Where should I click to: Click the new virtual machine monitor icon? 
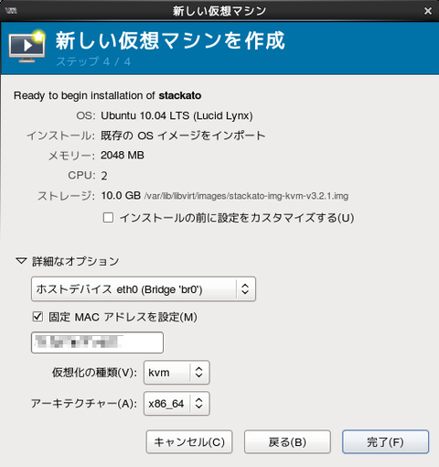27,47
